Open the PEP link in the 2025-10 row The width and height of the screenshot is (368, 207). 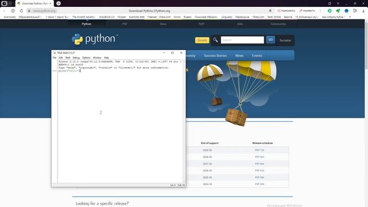[259, 177]
